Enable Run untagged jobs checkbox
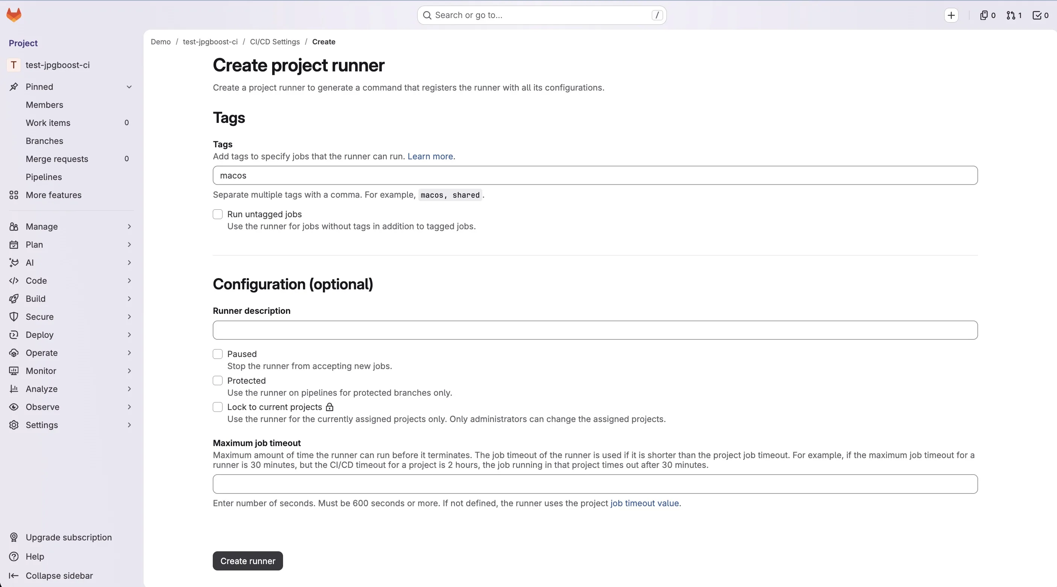The width and height of the screenshot is (1057, 587). [218, 214]
